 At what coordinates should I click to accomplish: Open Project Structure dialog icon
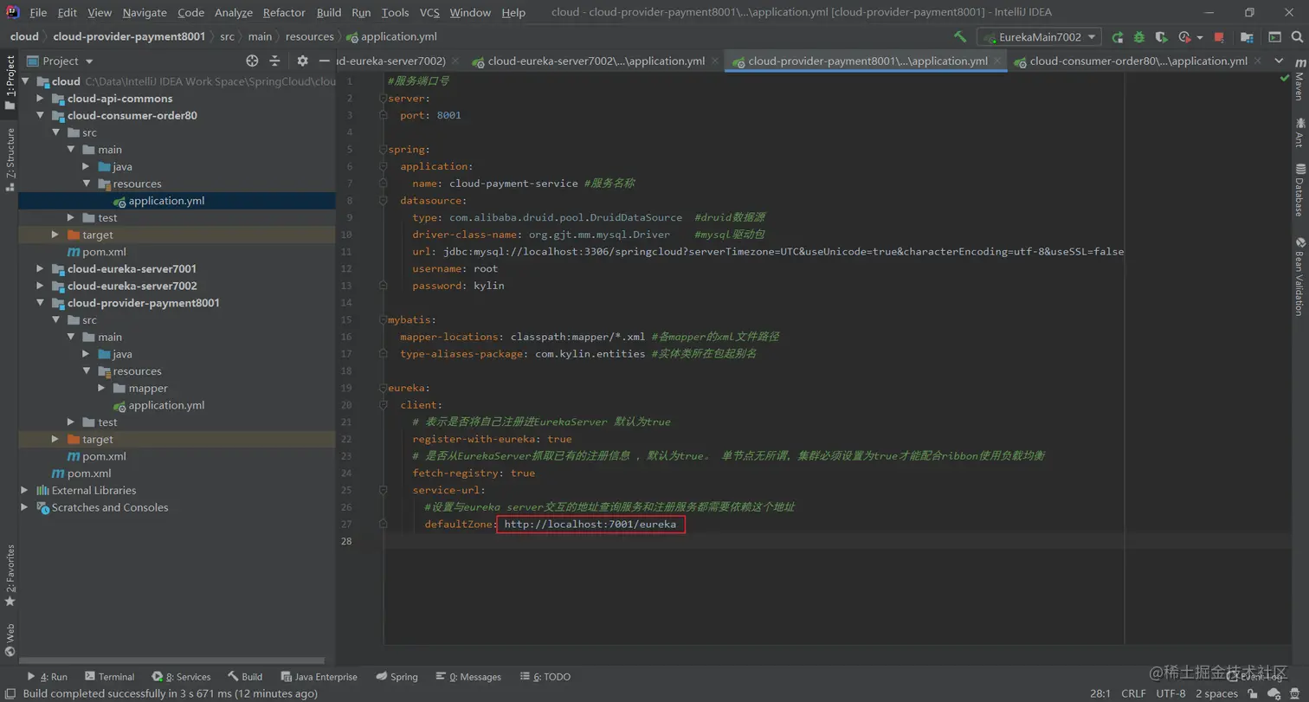point(1247,37)
